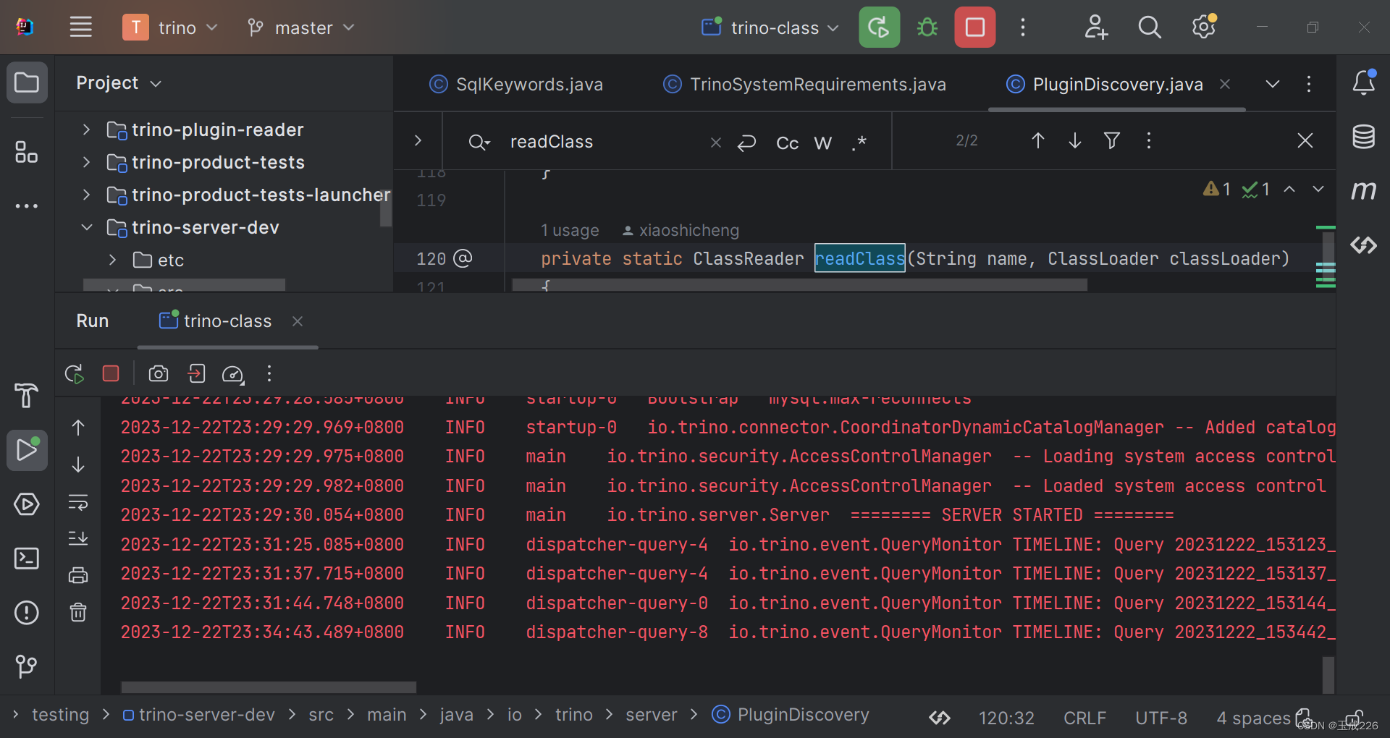The image size is (1390, 738).
Task: Toggle Regex search in find bar
Action: click(x=859, y=143)
